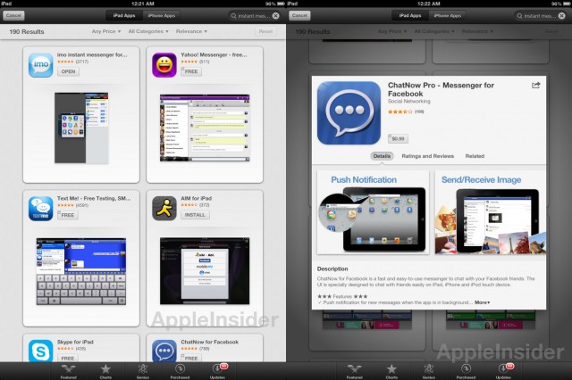This screenshot has width=572, height=380.
Task: Open the Skype for iPad app icon
Action: click(x=40, y=351)
